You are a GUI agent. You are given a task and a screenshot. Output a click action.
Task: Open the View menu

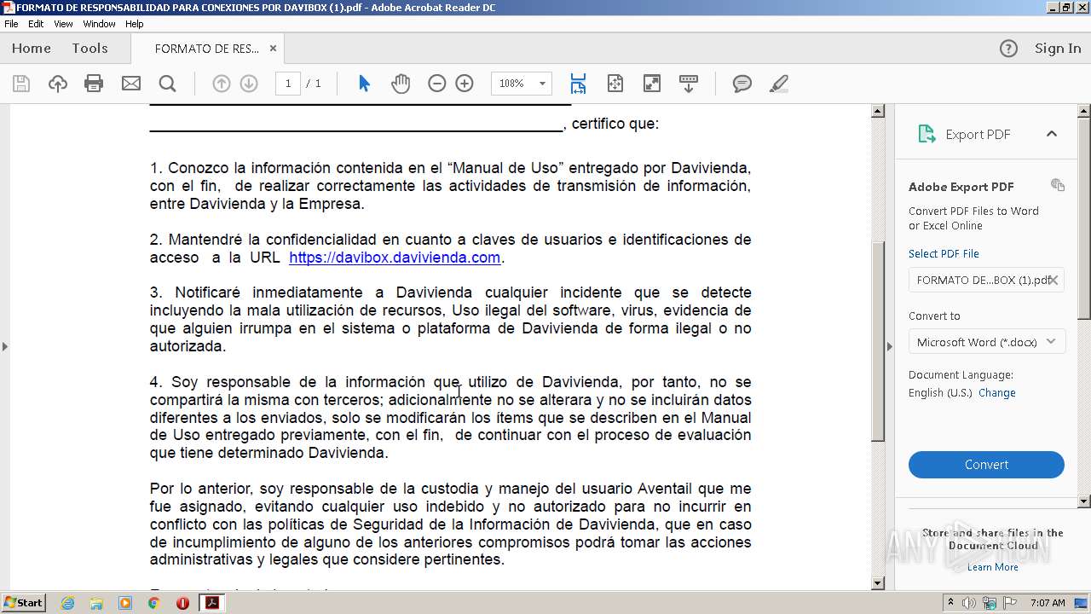tap(63, 24)
